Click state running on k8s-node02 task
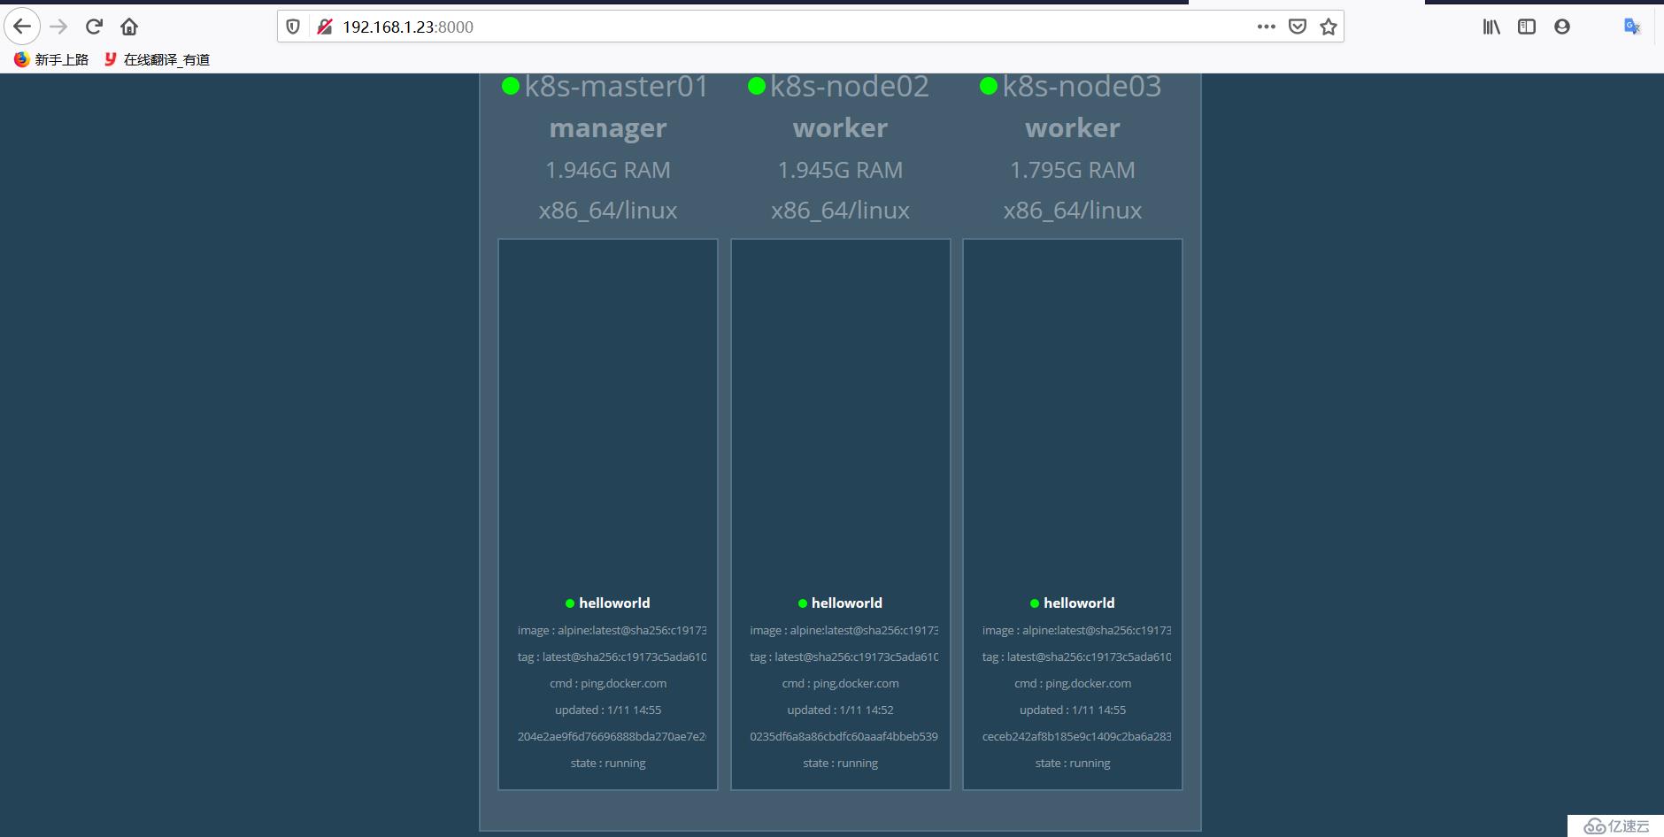The width and height of the screenshot is (1664, 837). [x=841, y=763]
